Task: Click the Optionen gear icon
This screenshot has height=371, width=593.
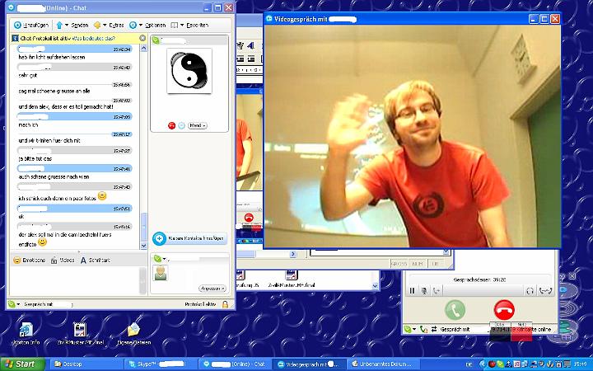Action: [133, 25]
